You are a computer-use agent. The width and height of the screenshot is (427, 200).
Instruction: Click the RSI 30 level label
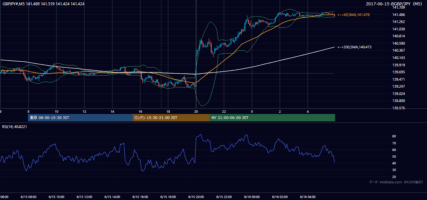coord(394,170)
